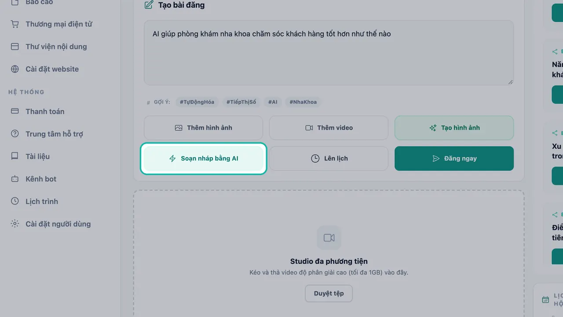This screenshot has width=563, height=317.
Task: Open the Thương mại điện tử cart icon
Action: [15, 24]
